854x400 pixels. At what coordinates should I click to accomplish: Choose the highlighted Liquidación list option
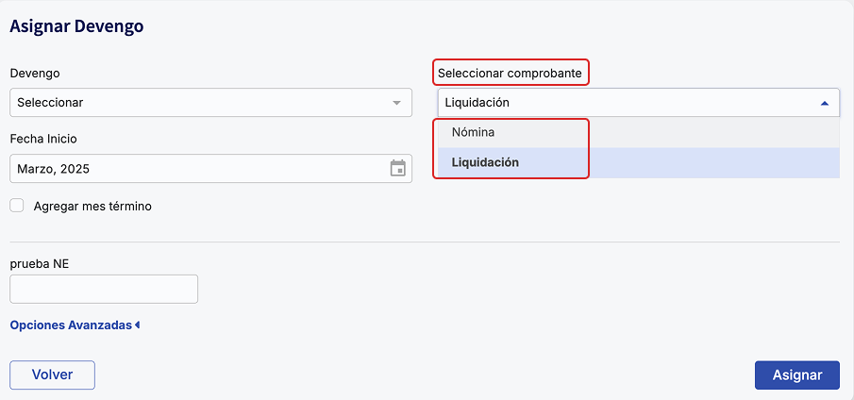coord(638,162)
